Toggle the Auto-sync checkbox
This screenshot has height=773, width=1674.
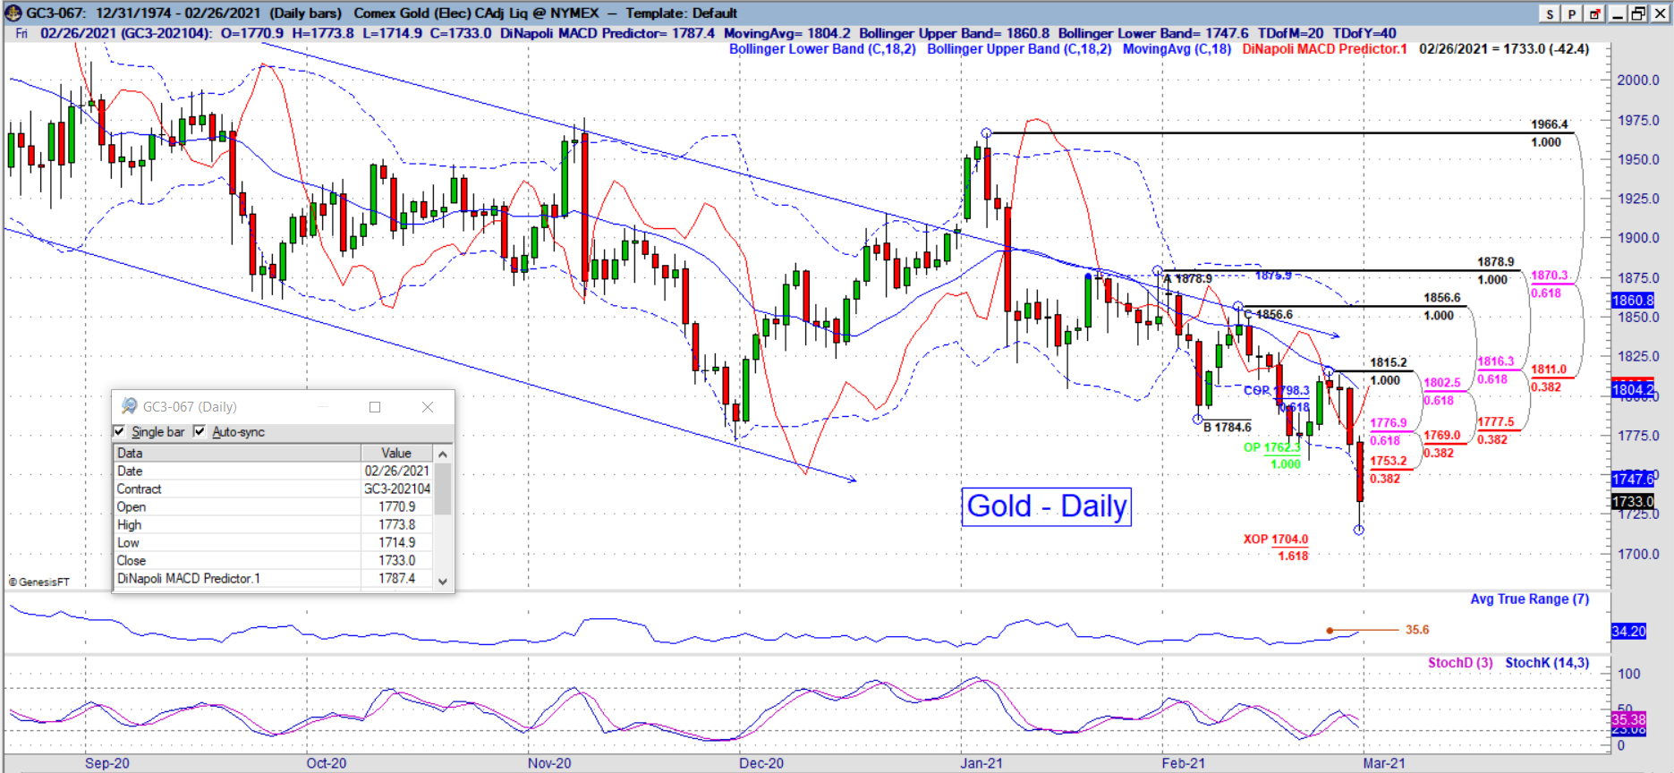[200, 431]
